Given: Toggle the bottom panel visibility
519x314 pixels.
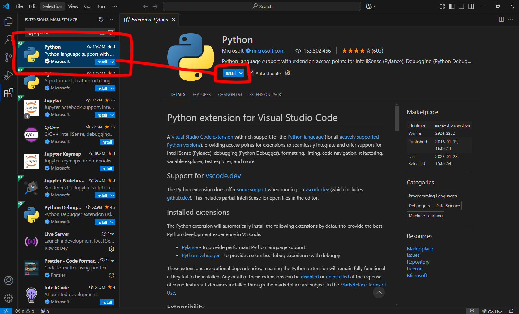Looking at the screenshot, I should tap(461, 6).
